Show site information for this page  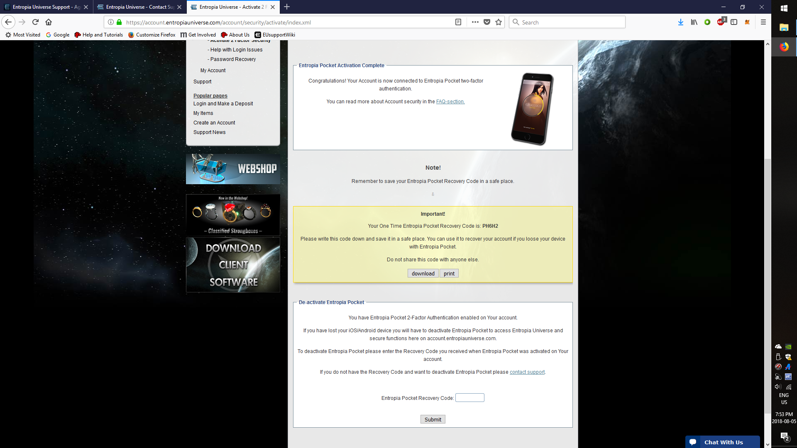coord(111,22)
